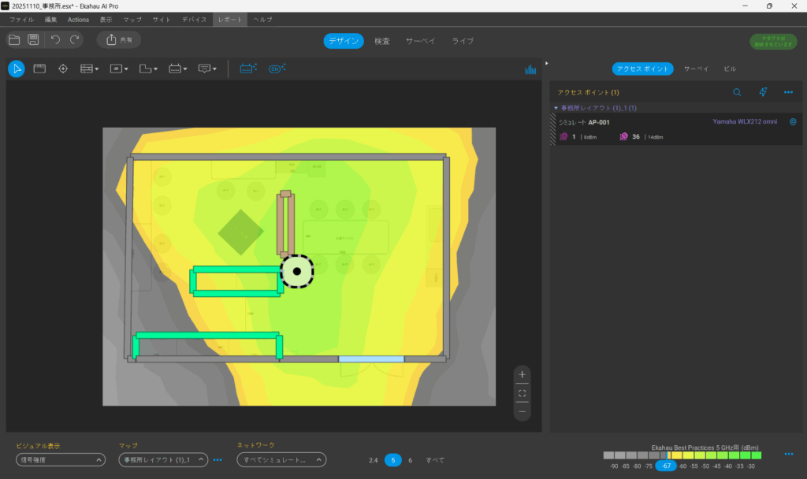Click the save project floppy icon
The image size is (807, 479).
click(x=34, y=39)
